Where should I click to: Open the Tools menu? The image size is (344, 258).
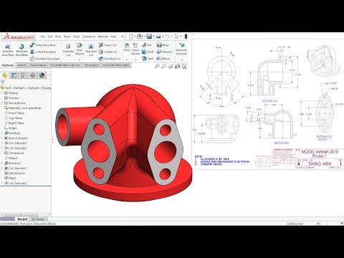(76, 37)
